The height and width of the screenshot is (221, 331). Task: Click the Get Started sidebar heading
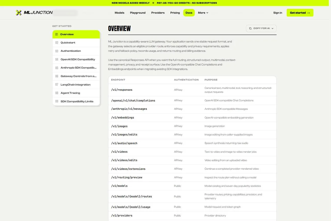coord(62,26)
